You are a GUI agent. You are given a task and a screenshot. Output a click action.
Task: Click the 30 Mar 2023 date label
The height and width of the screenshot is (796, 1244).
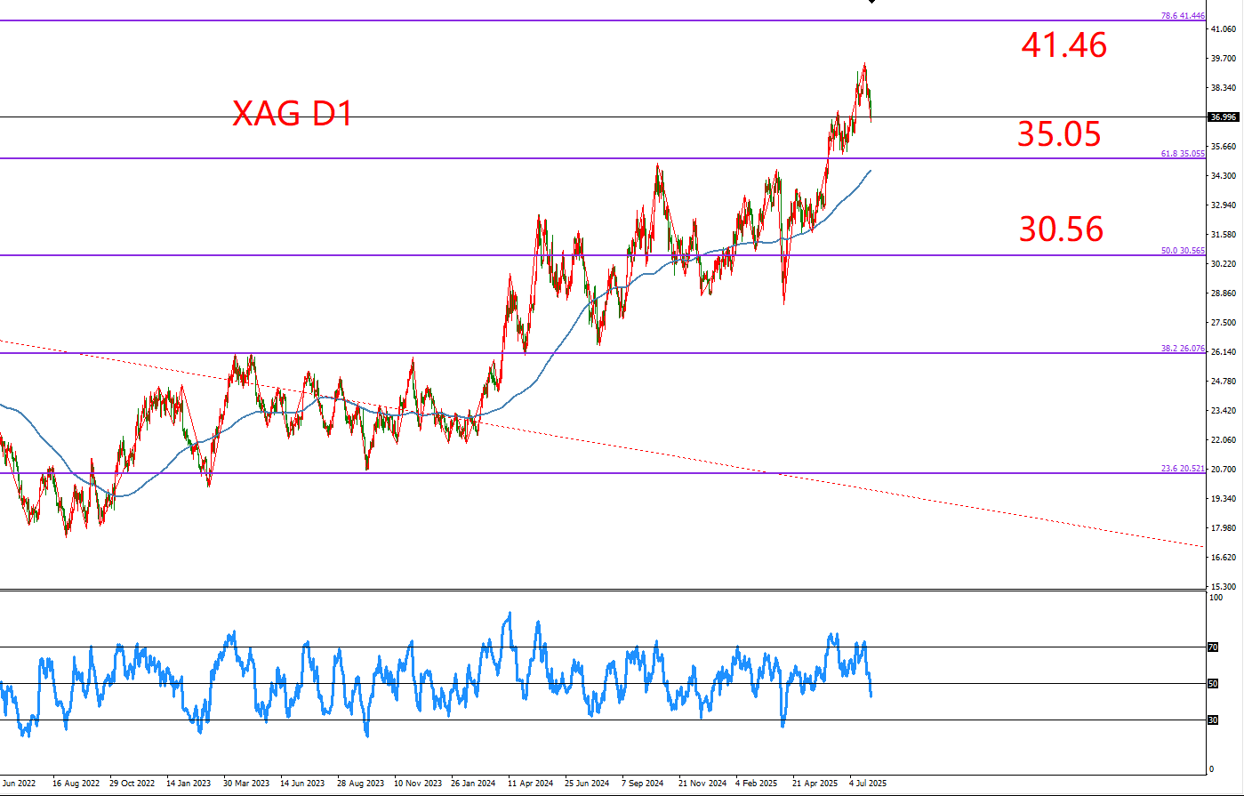click(x=245, y=784)
